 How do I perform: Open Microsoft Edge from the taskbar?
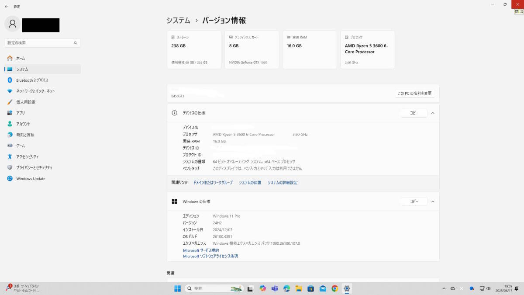click(287, 288)
